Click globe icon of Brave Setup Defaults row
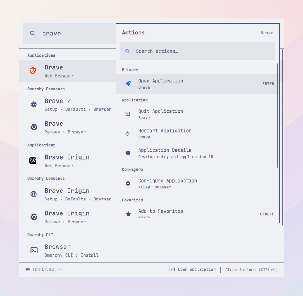The width and height of the screenshot is (303, 296). (x=34, y=105)
